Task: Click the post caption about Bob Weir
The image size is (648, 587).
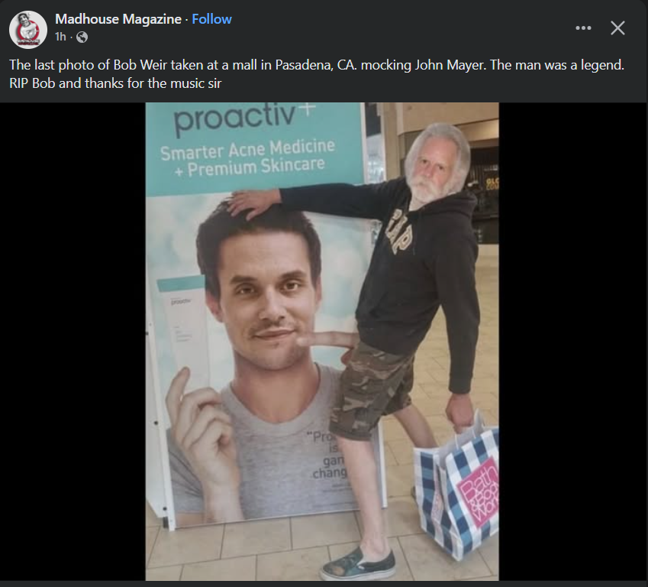Action: point(317,74)
